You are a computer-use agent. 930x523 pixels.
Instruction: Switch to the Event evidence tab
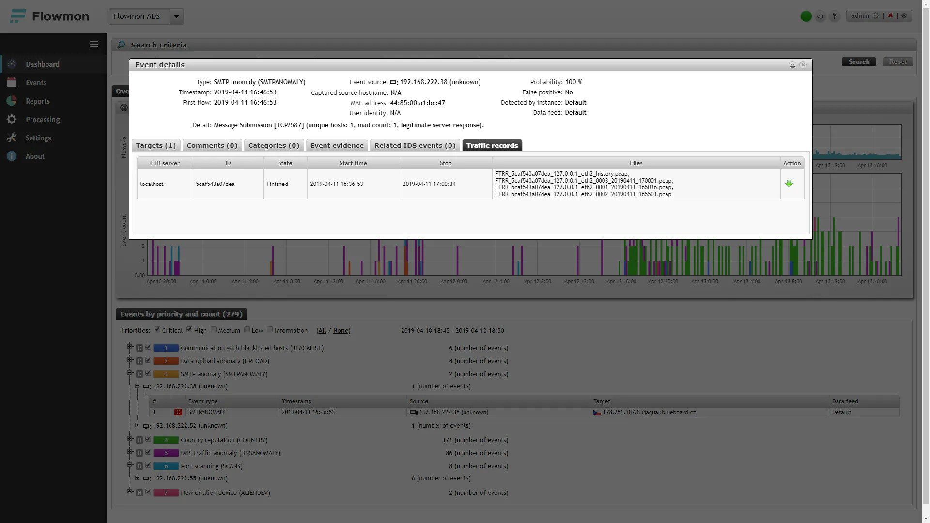337,145
